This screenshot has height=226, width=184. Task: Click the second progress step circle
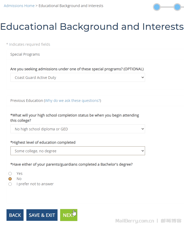[x=177, y=7]
